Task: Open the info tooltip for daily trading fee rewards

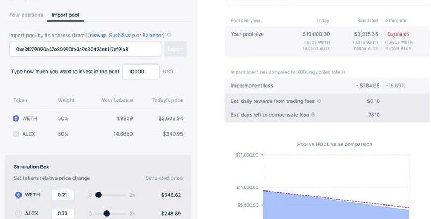Action: (x=319, y=101)
